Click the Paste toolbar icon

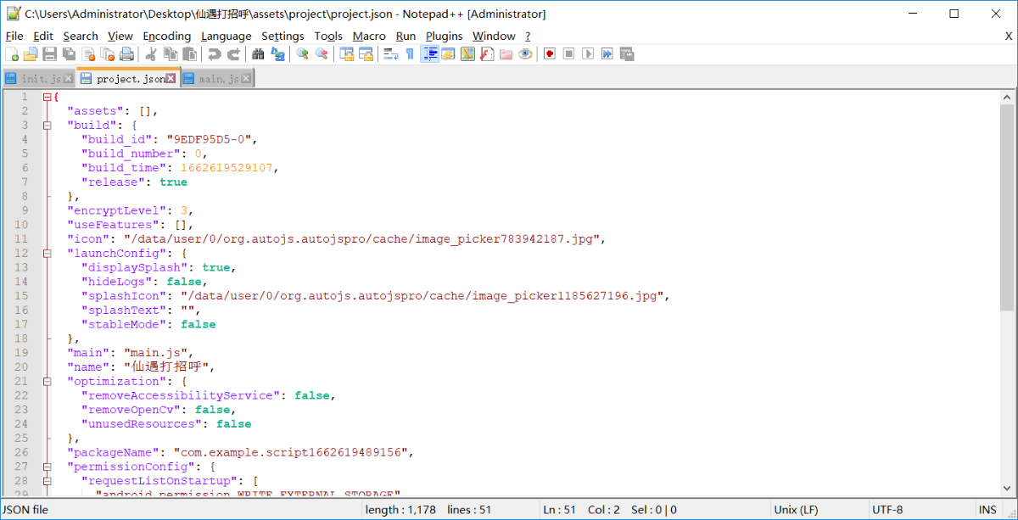(x=189, y=54)
